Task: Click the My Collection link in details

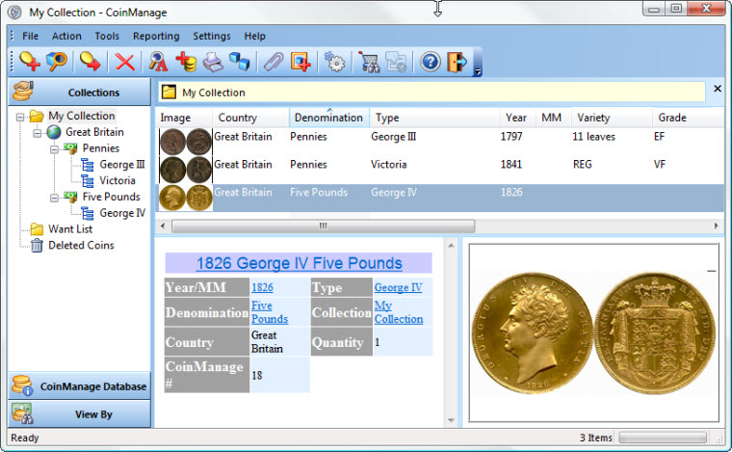Action: 399,312
